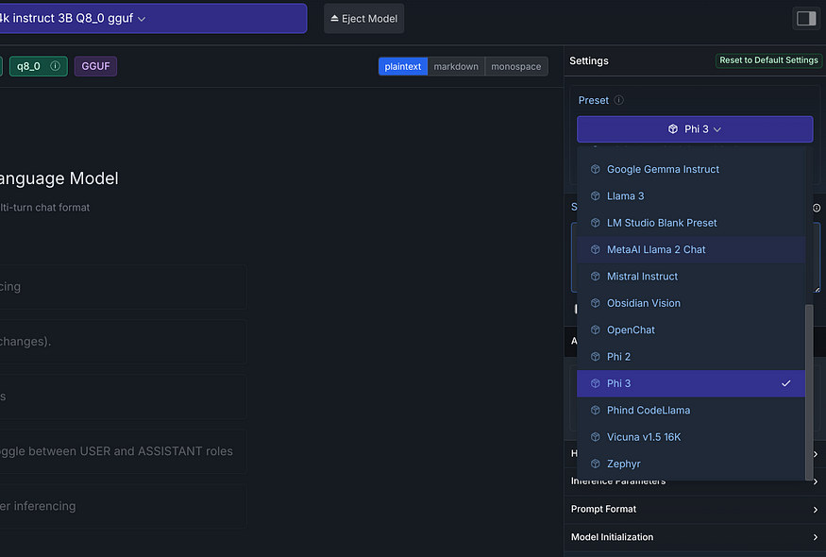Click the cube icon beside OpenChat
The height and width of the screenshot is (557, 826).
tap(596, 329)
